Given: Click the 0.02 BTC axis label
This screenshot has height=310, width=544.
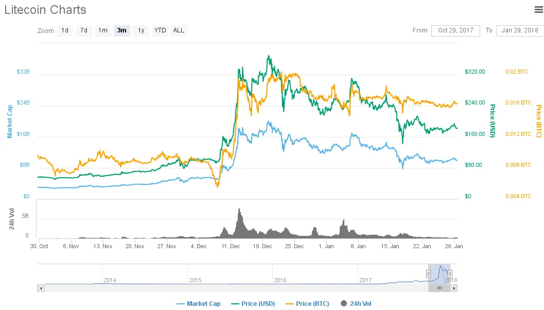Looking at the screenshot, I should (x=517, y=72).
